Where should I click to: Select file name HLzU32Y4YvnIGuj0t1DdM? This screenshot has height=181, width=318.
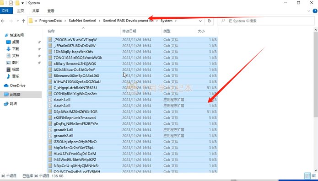[x=75, y=154]
